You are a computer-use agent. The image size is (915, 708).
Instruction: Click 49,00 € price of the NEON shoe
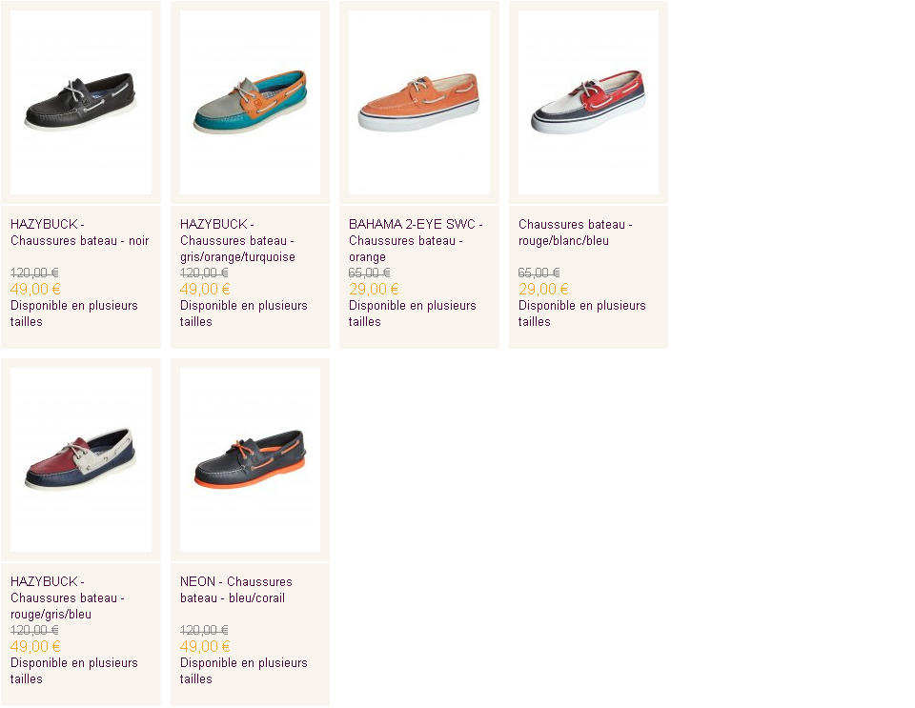point(205,646)
